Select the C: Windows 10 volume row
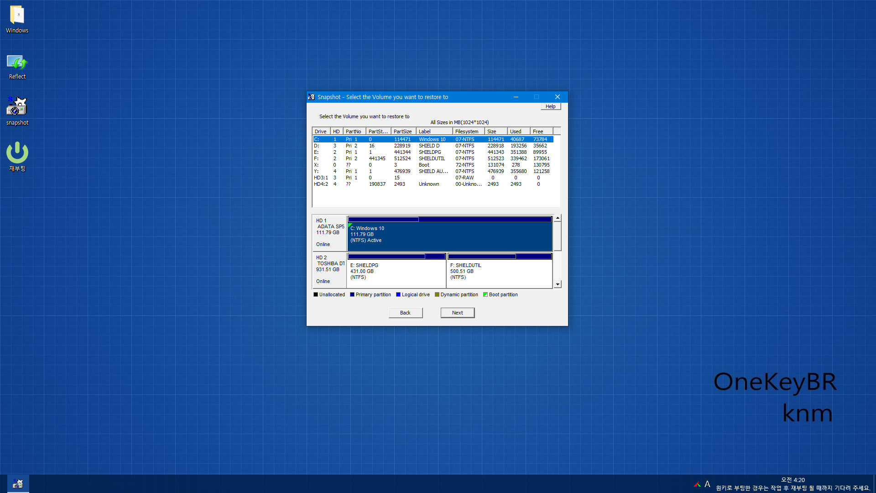Screen dimensions: 876x493 pyautogui.click(x=433, y=139)
